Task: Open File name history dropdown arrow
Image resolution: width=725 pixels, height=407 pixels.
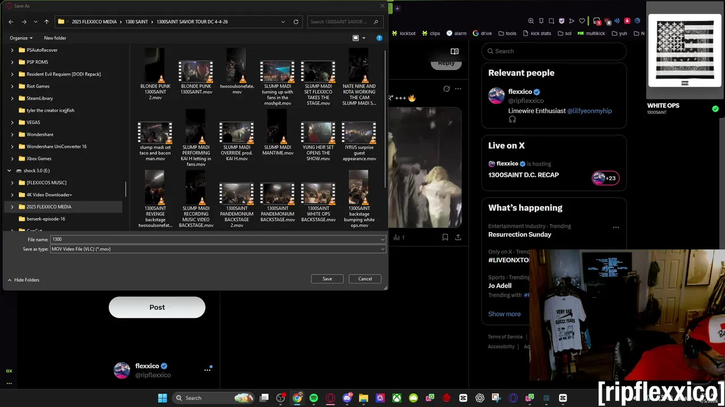Action: click(x=383, y=239)
